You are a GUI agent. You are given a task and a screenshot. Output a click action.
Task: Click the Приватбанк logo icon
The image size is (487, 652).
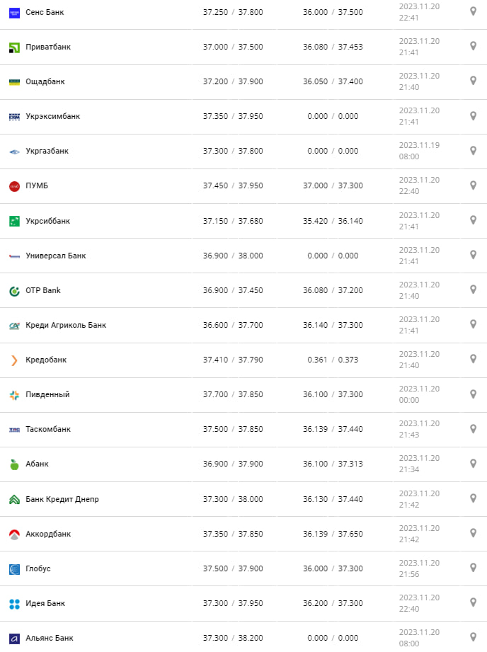(14, 47)
